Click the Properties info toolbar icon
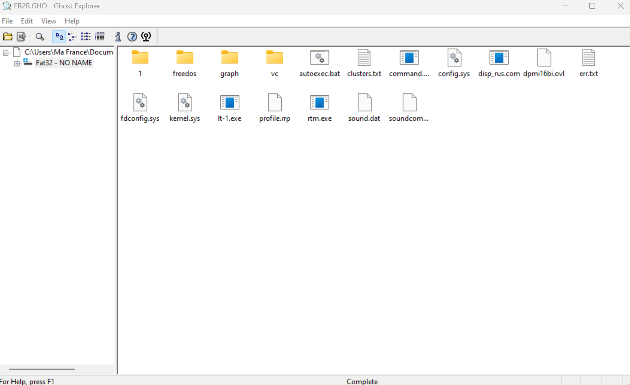 (x=118, y=37)
